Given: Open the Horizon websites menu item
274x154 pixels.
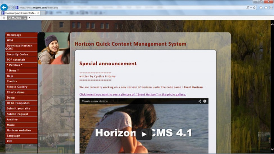Looking at the screenshot, I should [x=21, y=130].
